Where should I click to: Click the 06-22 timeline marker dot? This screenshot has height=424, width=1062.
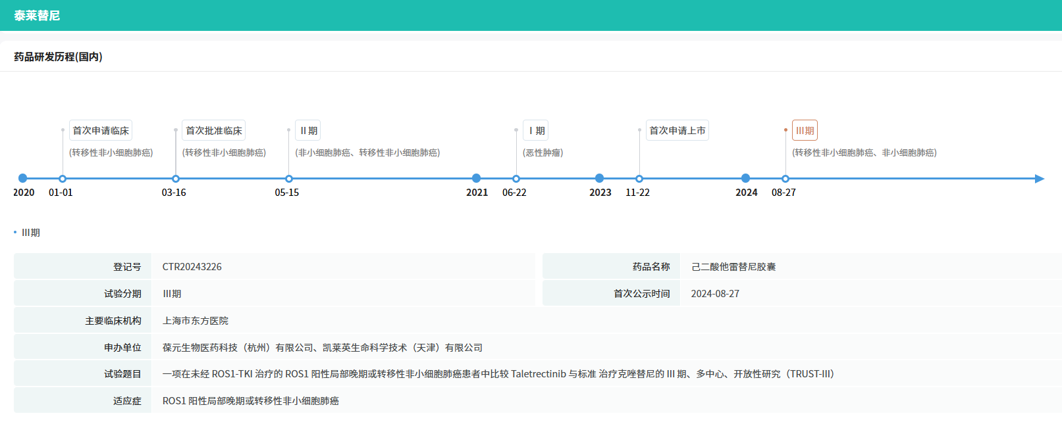516,179
